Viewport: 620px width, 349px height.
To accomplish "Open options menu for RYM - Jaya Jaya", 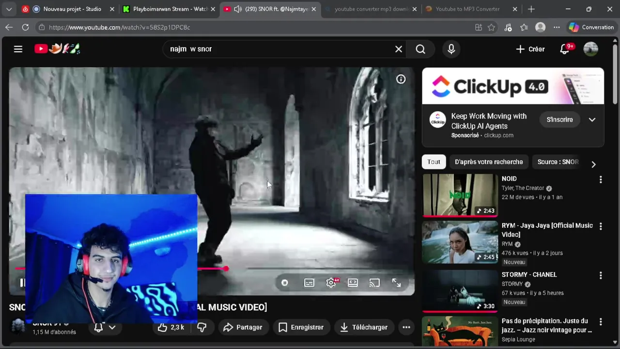I will pyautogui.click(x=601, y=226).
